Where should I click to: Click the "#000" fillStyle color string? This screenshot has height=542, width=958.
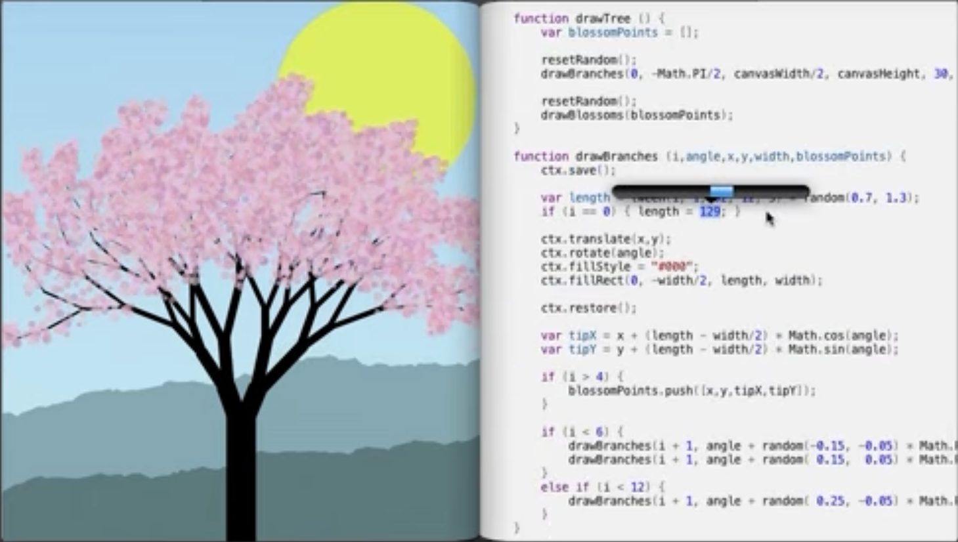(x=670, y=266)
